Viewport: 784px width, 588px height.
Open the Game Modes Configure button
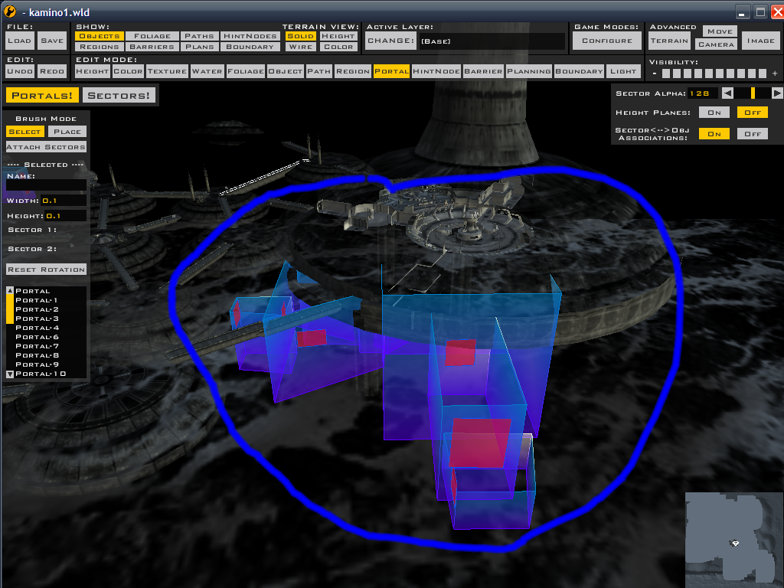coord(607,41)
